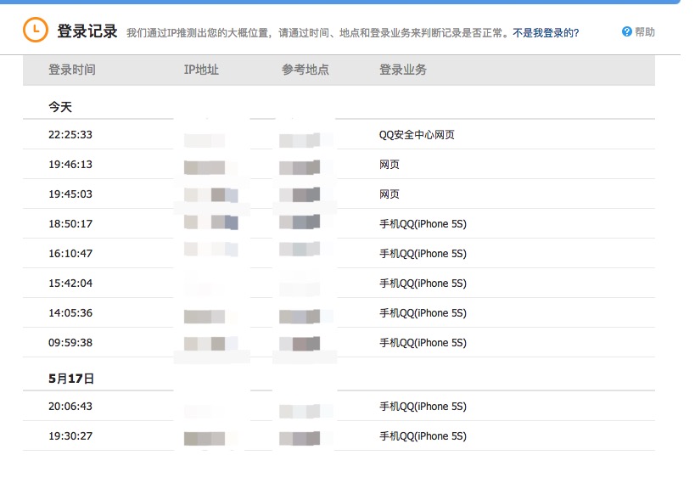Click the QQ安全中心网页 service entry
Viewport: 695px width, 483px height.
point(417,135)
